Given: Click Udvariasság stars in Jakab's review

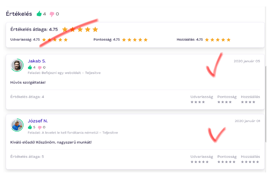Looking at the screenshot, I should (x=198, y=102).
